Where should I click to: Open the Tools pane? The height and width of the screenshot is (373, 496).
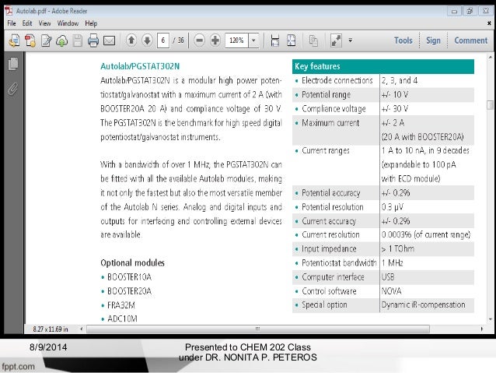(403, 40)
